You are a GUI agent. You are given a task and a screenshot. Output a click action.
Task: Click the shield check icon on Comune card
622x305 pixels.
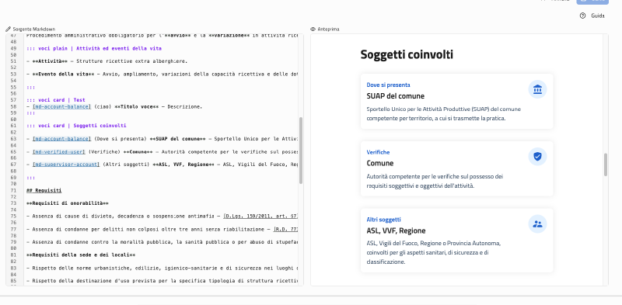coord(537,157)
